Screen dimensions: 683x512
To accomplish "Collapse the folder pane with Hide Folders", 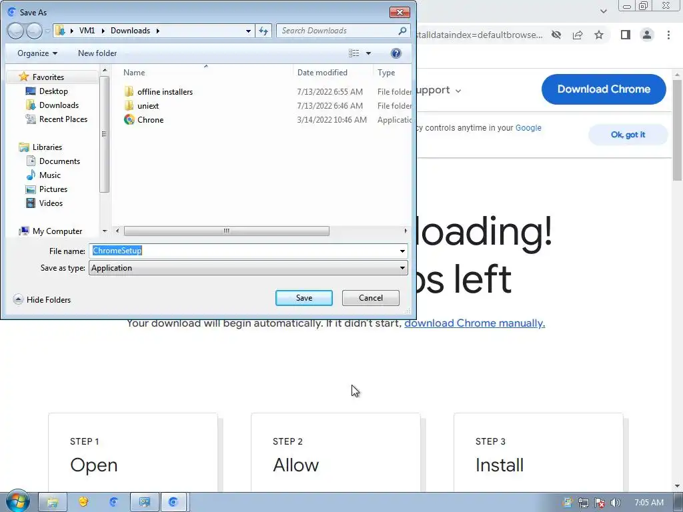I will click(x=42, y=299).
